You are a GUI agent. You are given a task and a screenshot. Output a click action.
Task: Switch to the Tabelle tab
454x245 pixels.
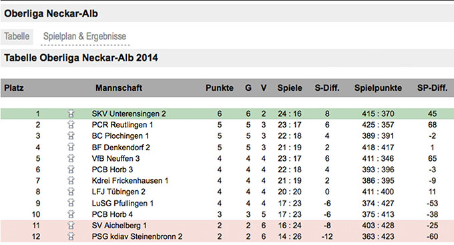click(17, 37)
